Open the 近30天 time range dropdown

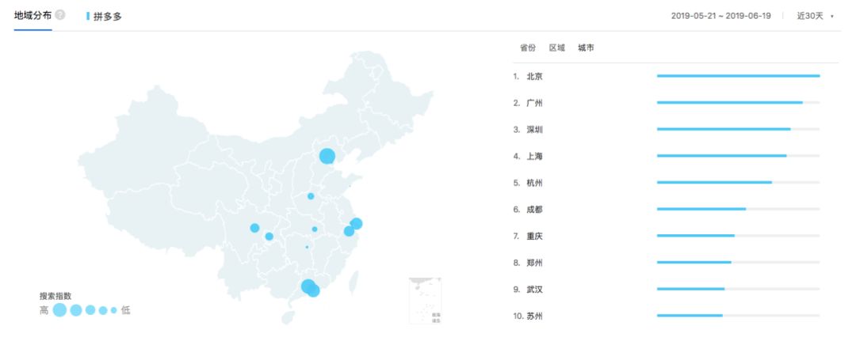(815, 16)
